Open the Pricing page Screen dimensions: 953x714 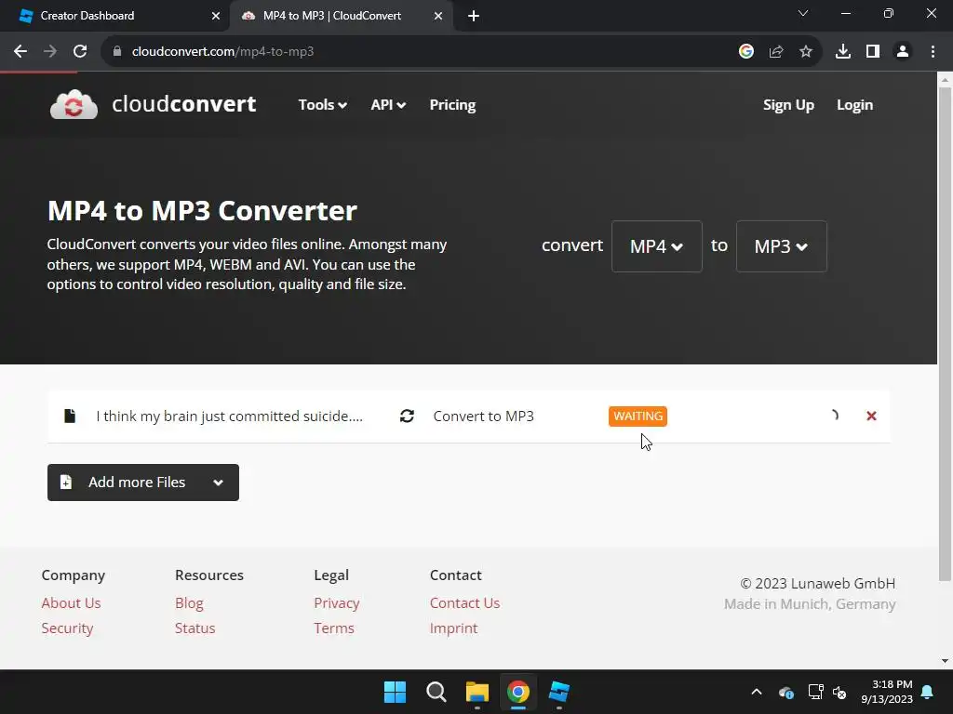[x=452, y=105]
